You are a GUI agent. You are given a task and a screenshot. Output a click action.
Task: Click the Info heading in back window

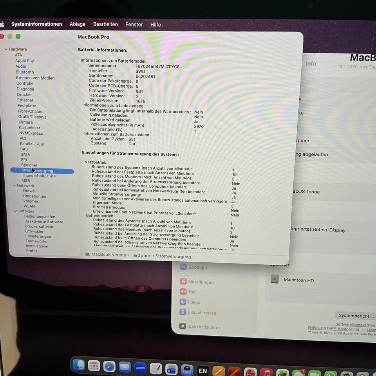click(311, 64)
